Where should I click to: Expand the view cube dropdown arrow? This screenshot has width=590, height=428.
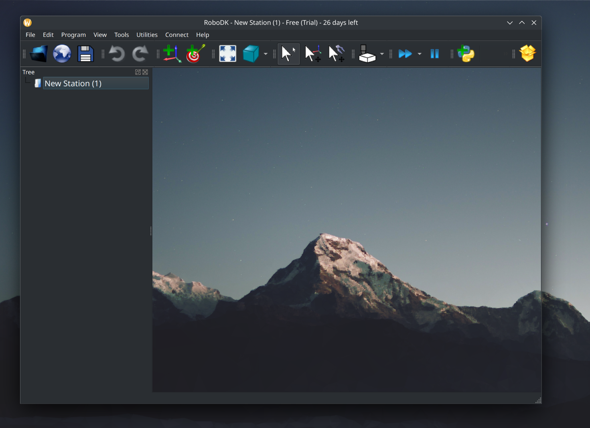[266, 54]
